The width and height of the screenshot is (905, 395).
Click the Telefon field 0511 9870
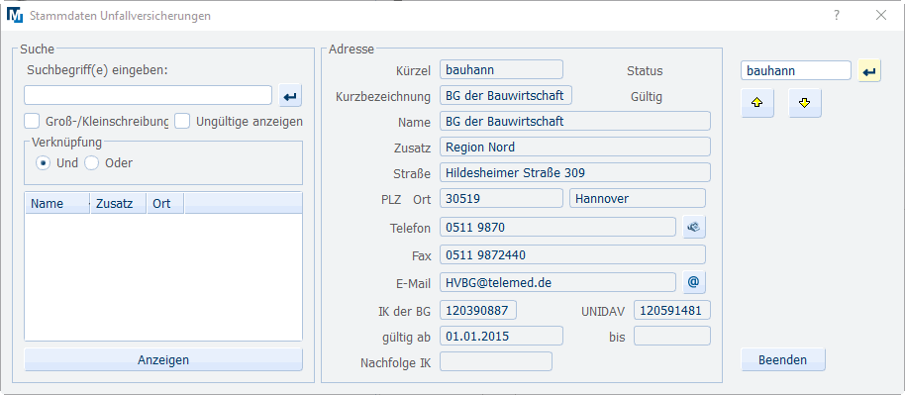click(557, 227)
